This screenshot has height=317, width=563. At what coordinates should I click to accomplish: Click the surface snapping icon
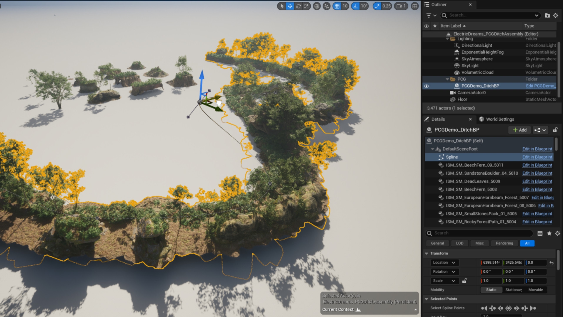327,6
